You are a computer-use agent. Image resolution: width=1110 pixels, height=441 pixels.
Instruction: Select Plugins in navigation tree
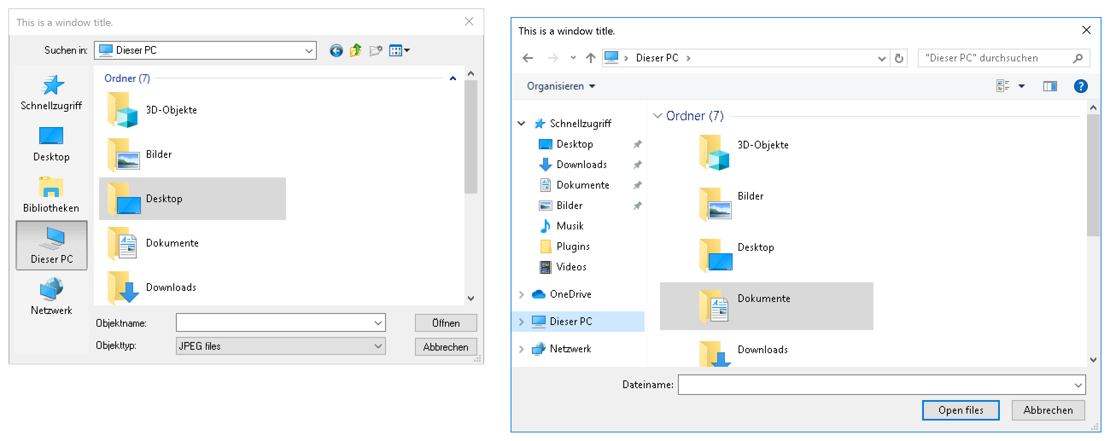(573, 247)
